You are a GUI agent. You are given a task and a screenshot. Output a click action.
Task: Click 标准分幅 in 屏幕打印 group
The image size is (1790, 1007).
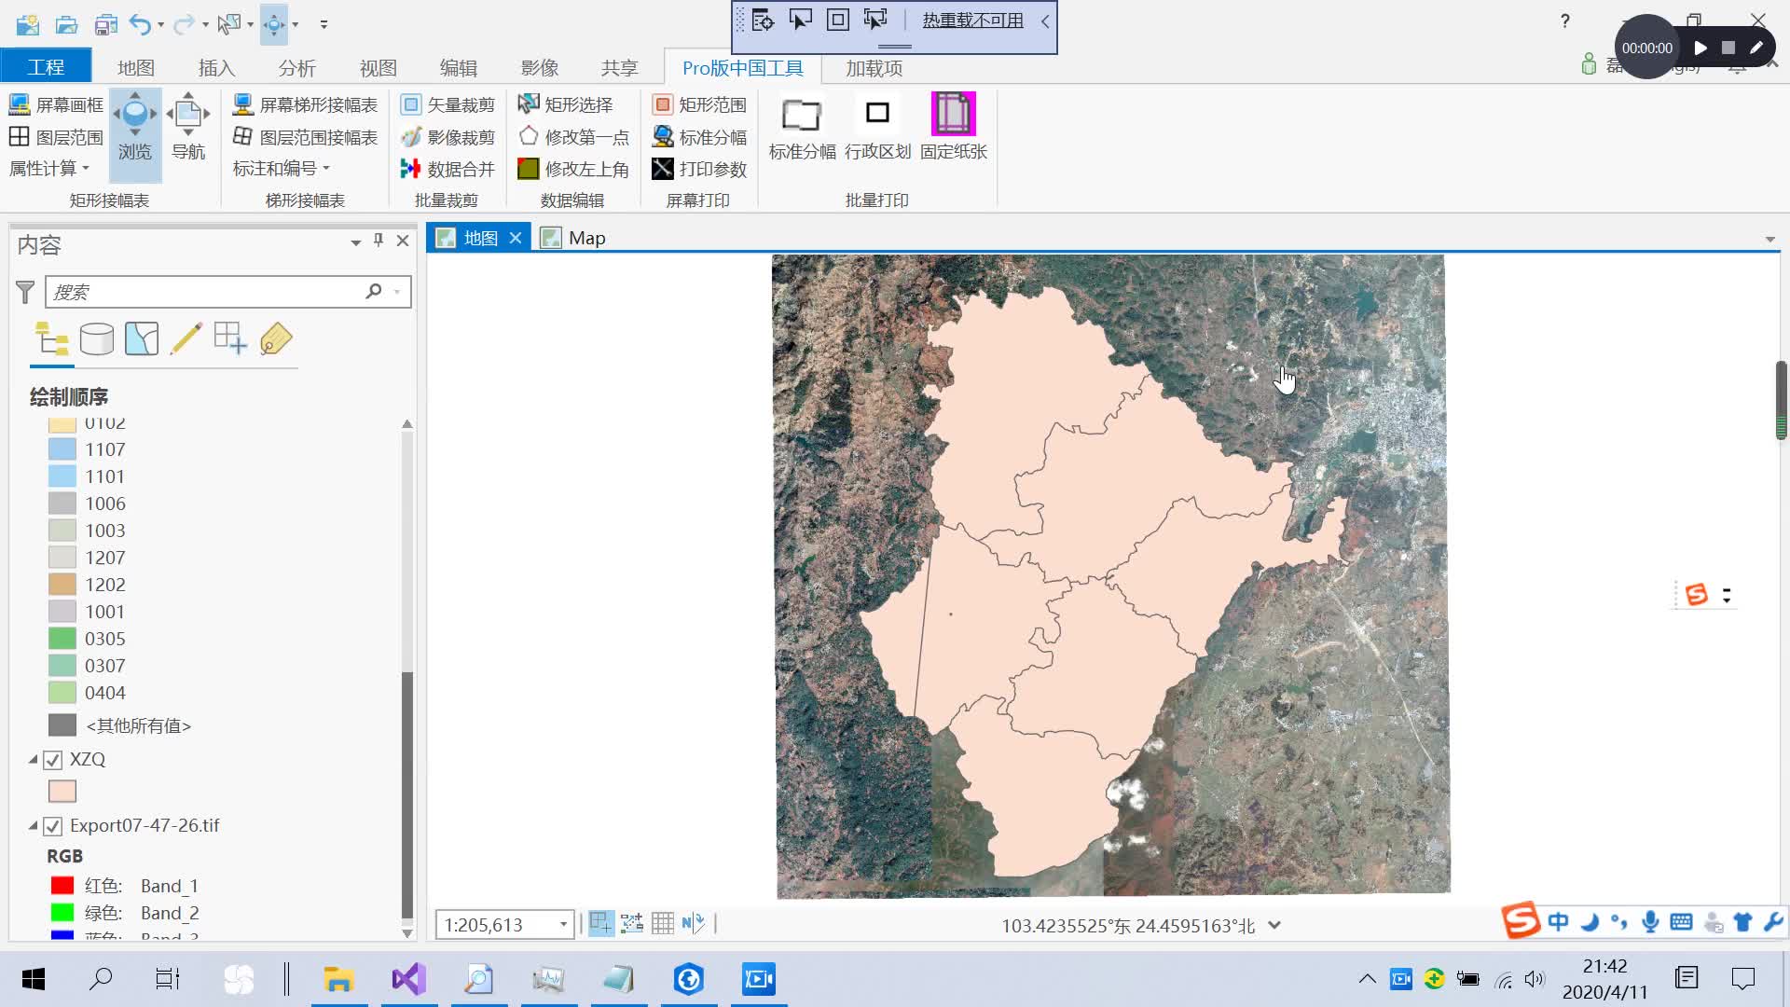(700, 137)
